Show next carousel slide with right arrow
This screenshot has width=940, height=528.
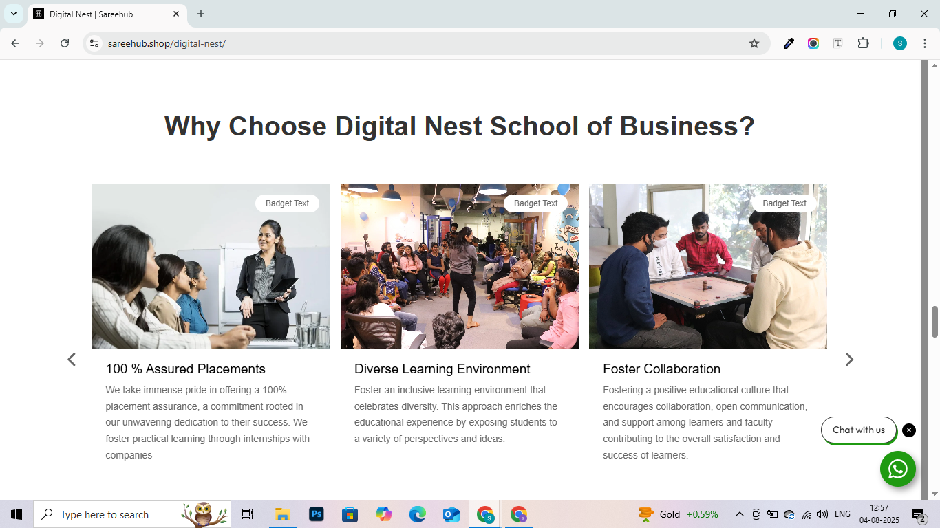pyautogui.click(x=849, y=360)
